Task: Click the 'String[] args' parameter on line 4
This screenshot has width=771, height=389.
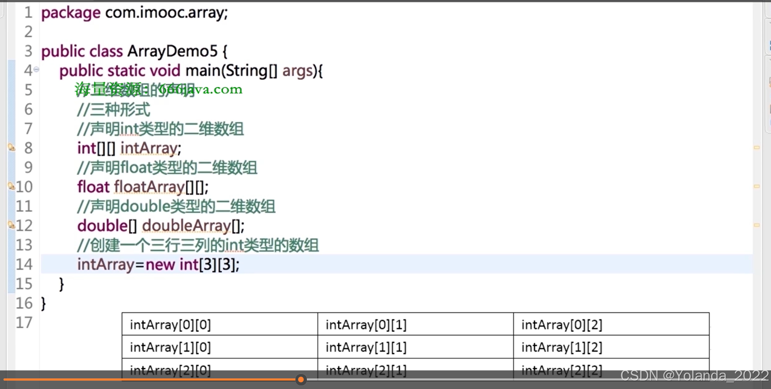Action: click(x=269, y=71)
